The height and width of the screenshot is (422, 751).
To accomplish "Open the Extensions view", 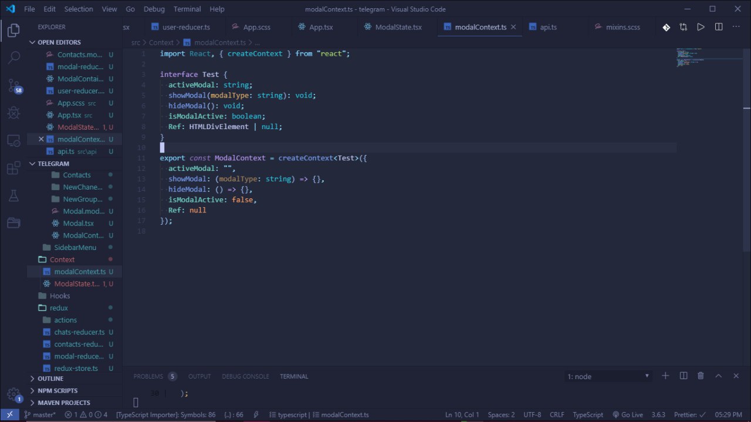I will 13,168.
